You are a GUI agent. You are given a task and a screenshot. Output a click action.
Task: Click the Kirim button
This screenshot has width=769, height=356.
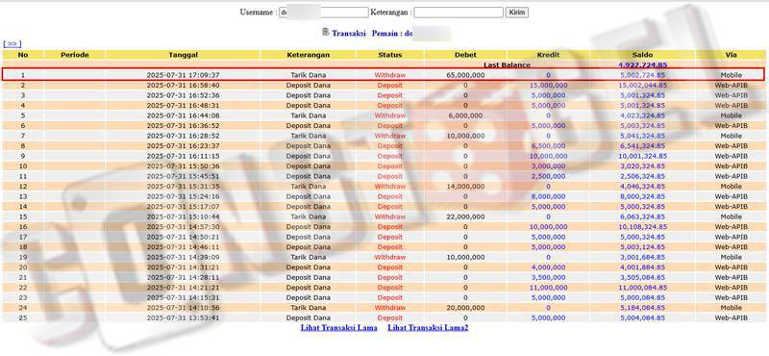517,13
